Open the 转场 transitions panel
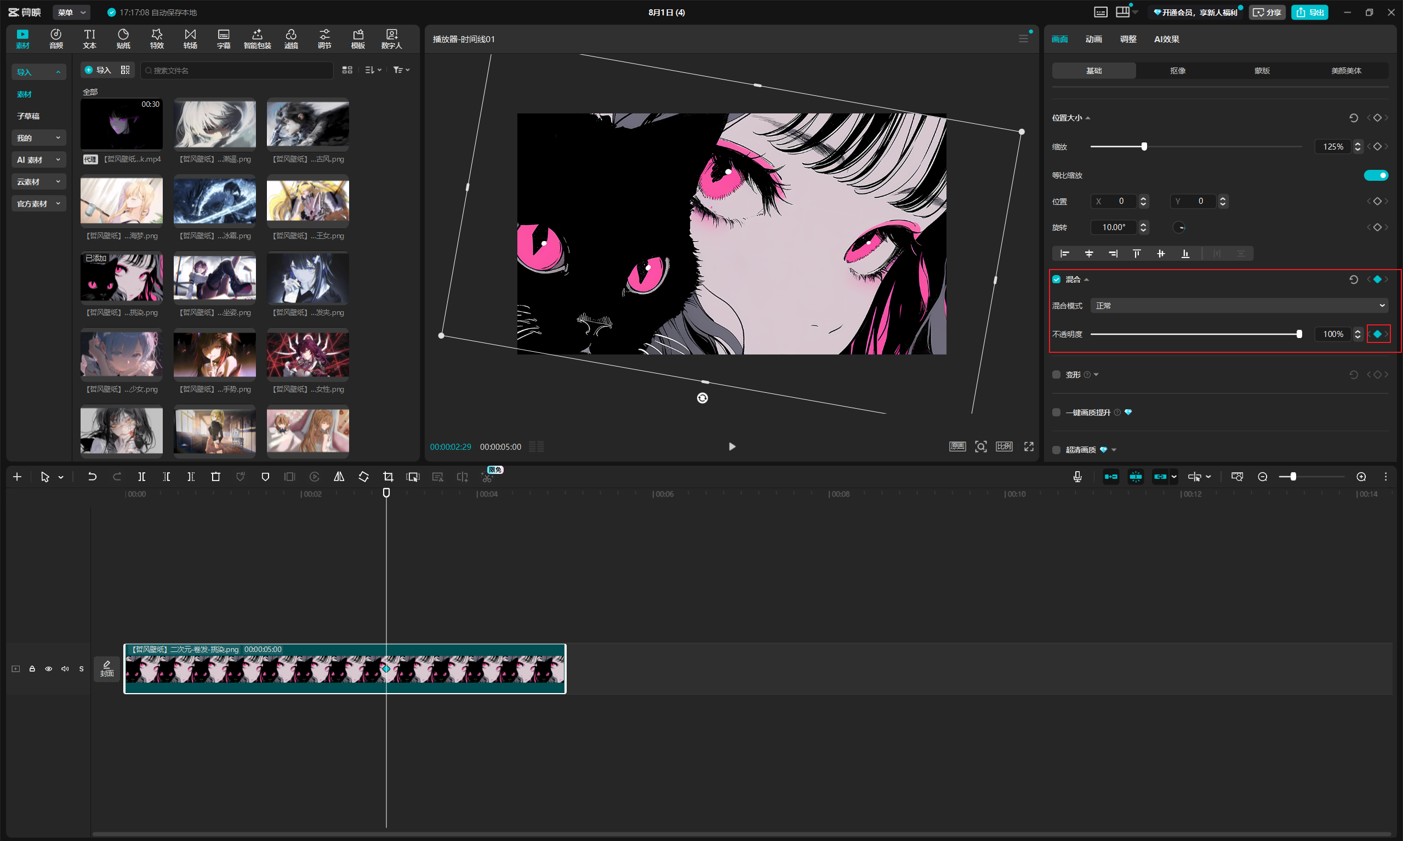Image resolution: width=1403 pixels, height=841 pixels. click(x=191, y=38)
